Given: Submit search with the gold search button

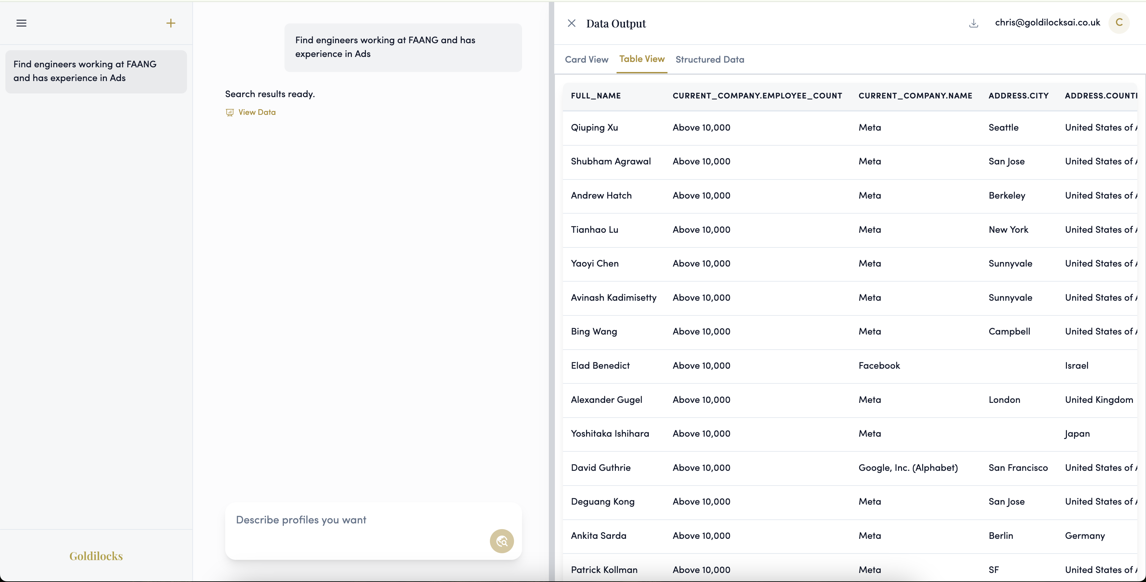Looking at the screenshot, I should coord(502,541).
